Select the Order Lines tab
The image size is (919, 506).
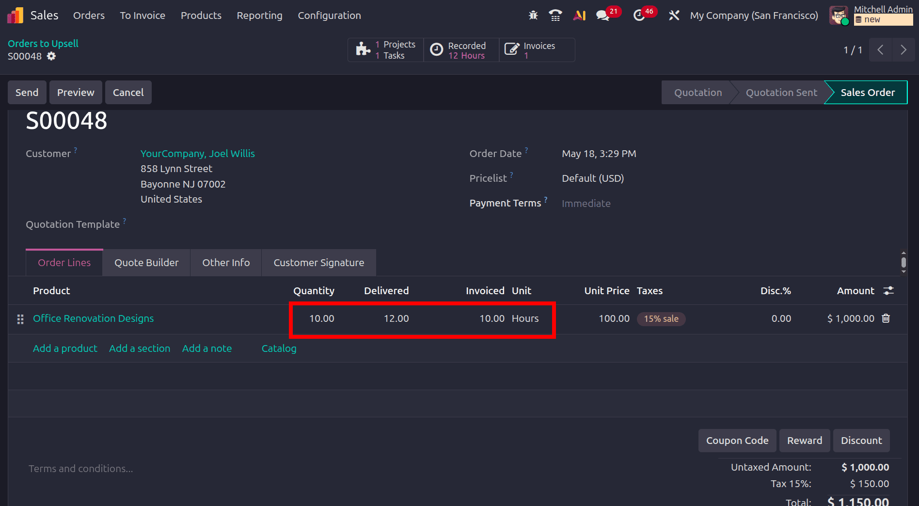(x=64, y=263)
